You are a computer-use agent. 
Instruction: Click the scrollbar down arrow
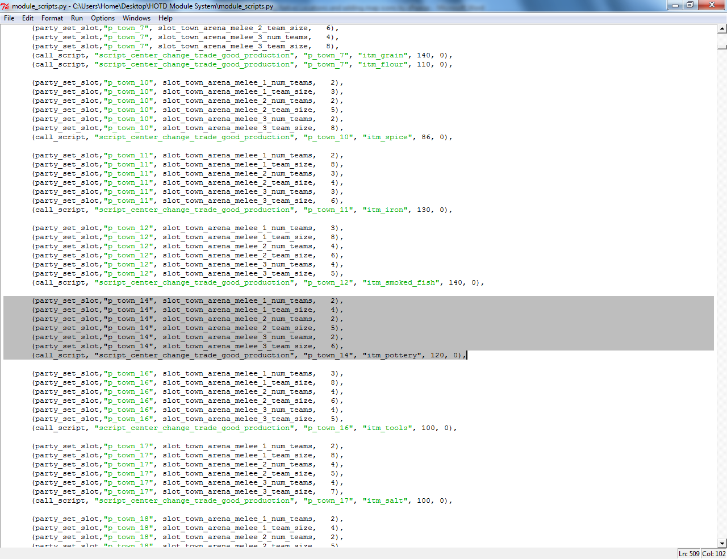722,543
